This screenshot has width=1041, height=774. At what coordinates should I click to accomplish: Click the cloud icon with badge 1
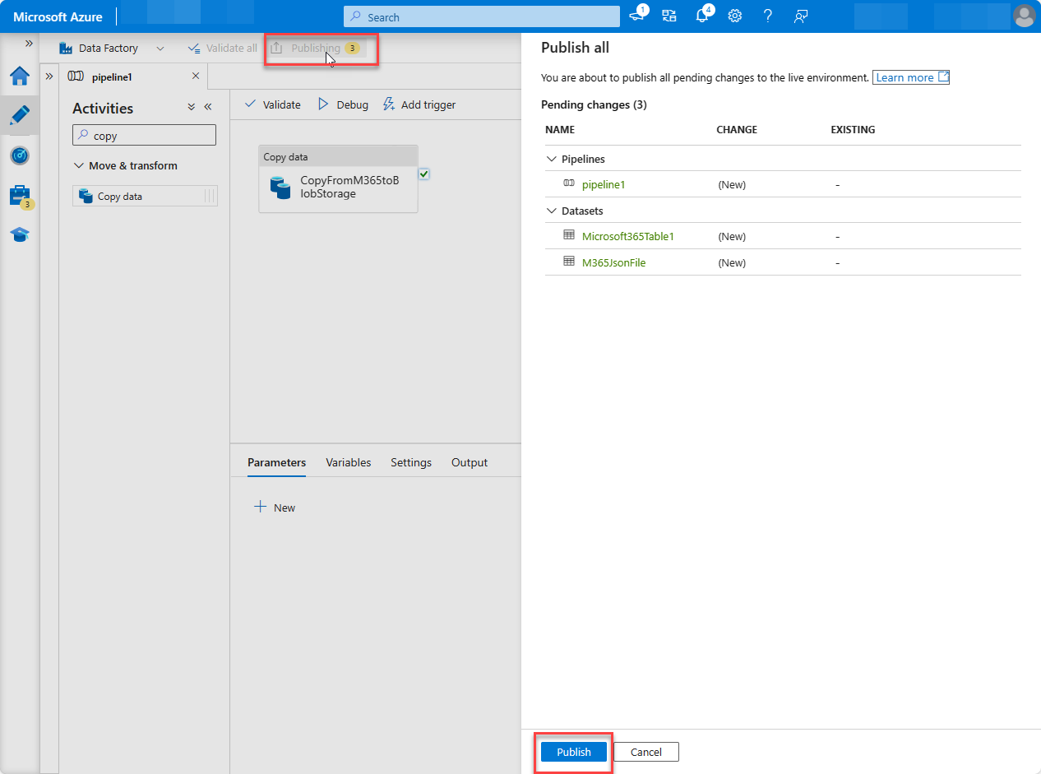(x=636, y=16)
